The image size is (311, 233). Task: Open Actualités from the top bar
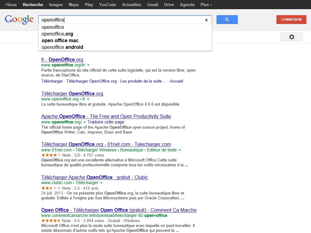pos(132,5)
